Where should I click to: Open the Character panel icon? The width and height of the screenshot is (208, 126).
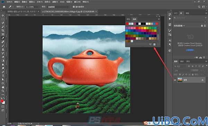[x=170, y=40]
